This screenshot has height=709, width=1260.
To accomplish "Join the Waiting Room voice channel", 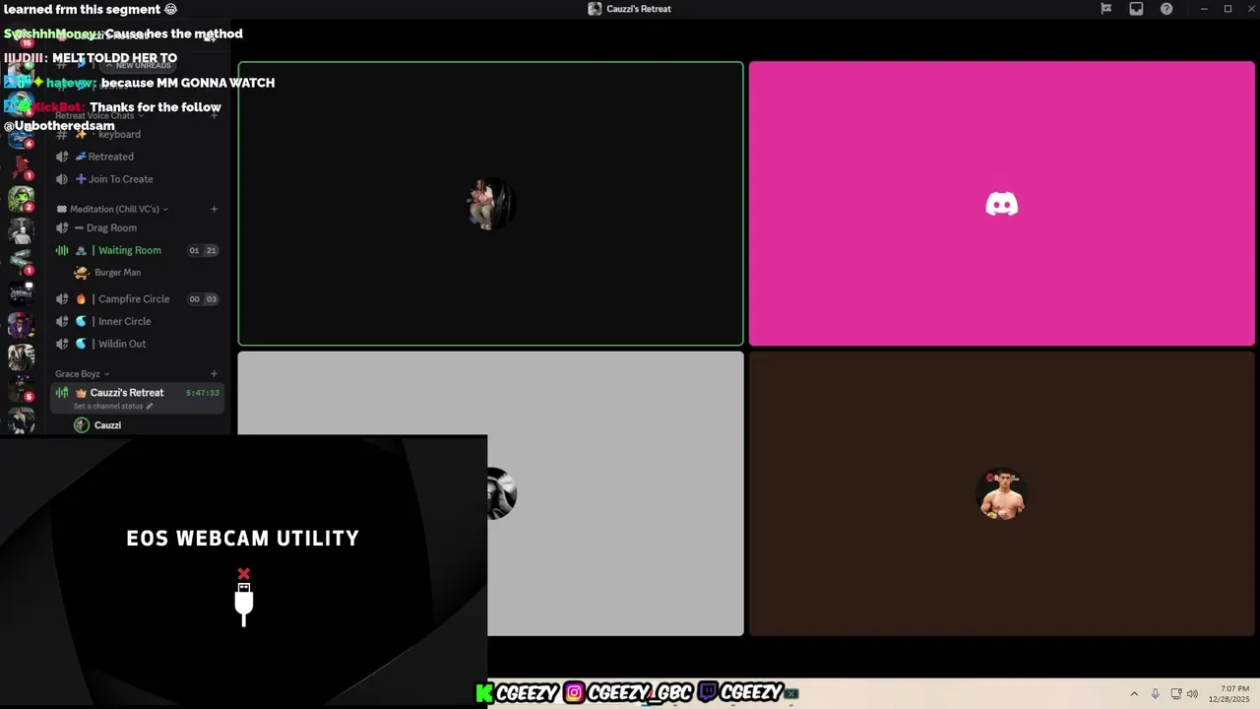I will [x=136, y=250].
